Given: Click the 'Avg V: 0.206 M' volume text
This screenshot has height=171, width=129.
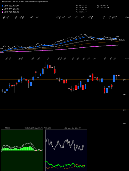Looking at the screenshot, I should coord(102,5).
